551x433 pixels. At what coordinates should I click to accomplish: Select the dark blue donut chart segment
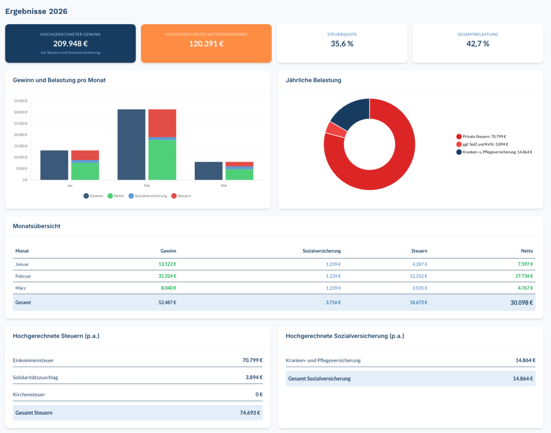(350, 110)
